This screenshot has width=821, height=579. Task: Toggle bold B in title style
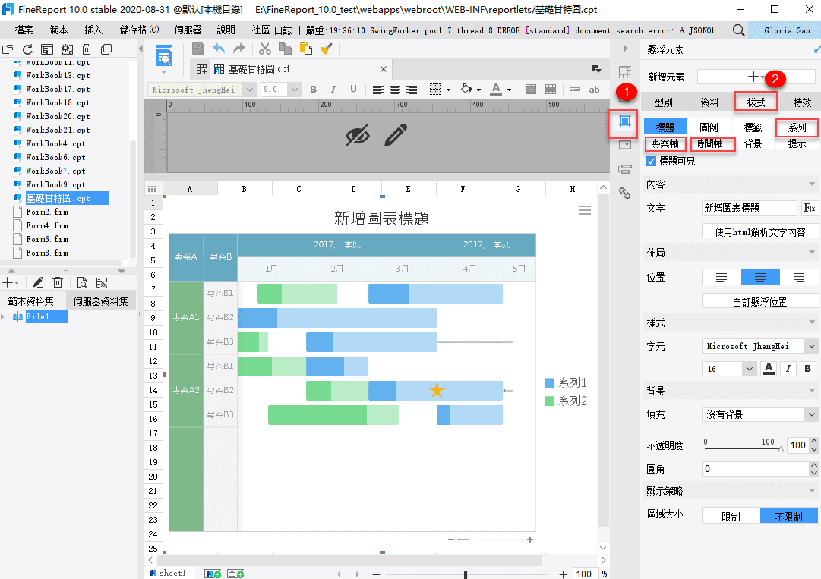(x=808, y=369)
